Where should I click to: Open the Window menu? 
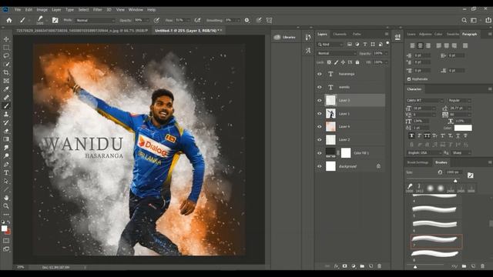136,10
